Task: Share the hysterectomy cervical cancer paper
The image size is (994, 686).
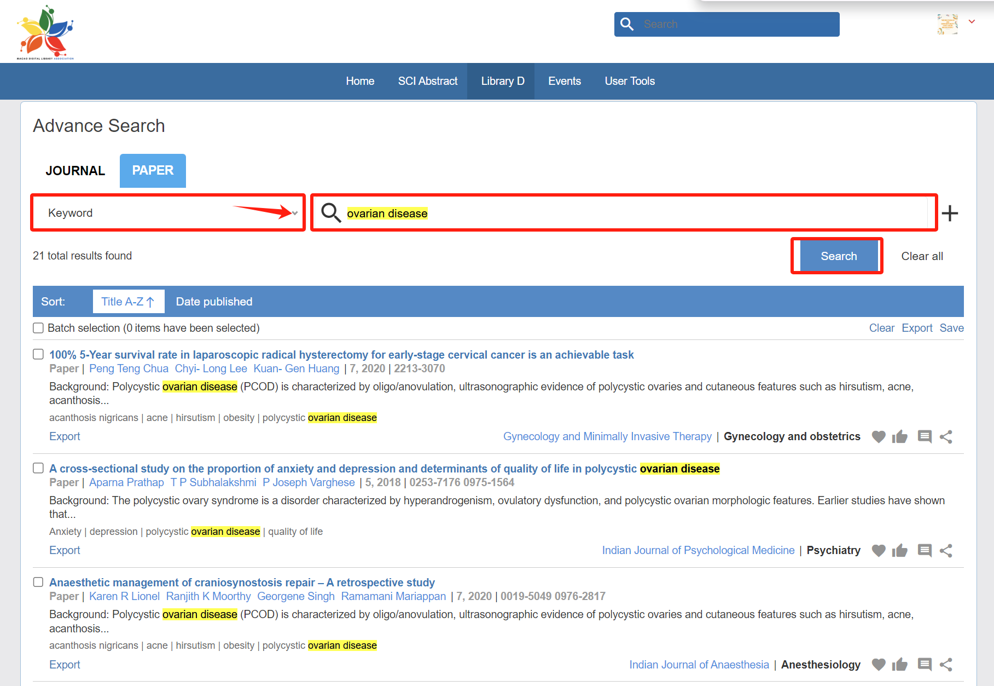Action: (x=946, y=437)
